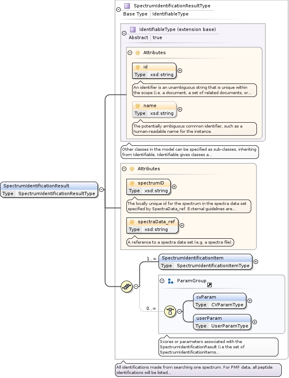This screenshot has height=378, width=289.
Task: Click the choice compositor icon in ParamGroup
Action: pos(170,312)
